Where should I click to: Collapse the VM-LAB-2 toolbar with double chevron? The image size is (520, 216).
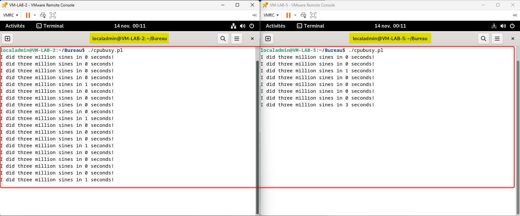[x=254, y=15]
